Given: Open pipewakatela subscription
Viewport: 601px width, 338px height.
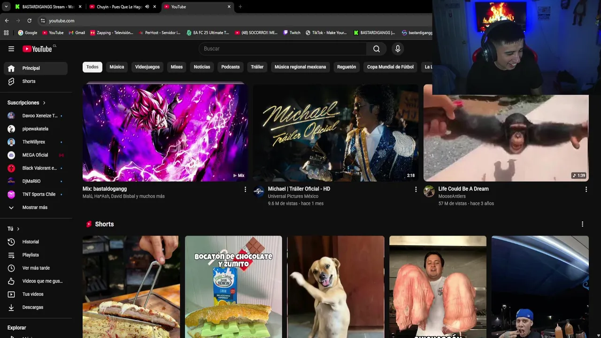Looking at the screenshot, I should (36, 129).
